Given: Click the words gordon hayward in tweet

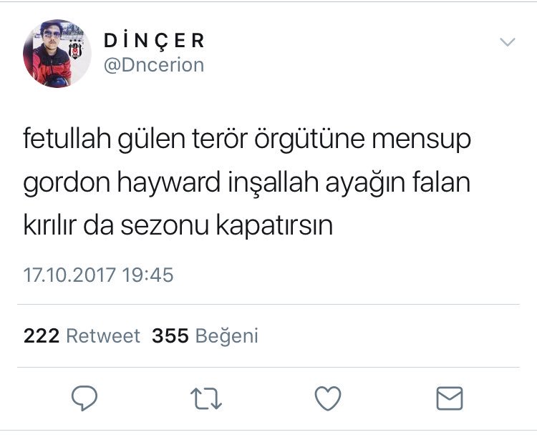Looking at the screenshot, I should tap(121, 183).
